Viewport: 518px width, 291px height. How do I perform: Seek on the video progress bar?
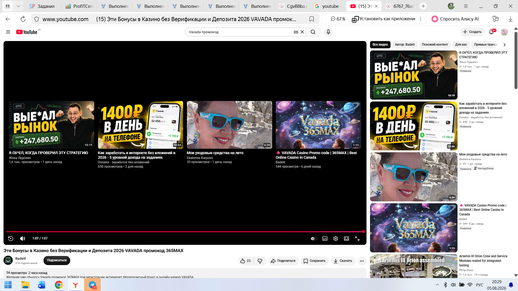(x=185, y=232)
